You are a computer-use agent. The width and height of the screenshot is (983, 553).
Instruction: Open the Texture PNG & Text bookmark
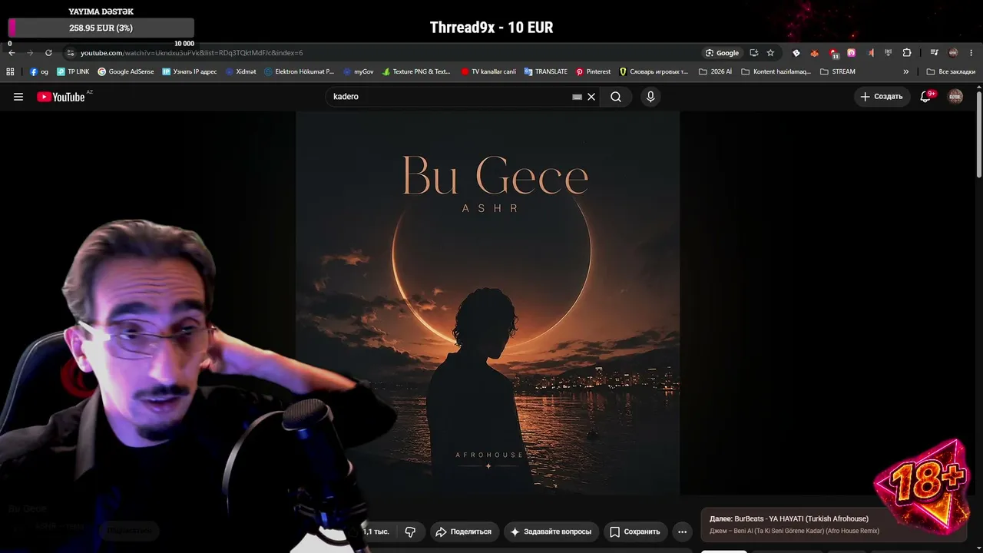coord(416,71)
